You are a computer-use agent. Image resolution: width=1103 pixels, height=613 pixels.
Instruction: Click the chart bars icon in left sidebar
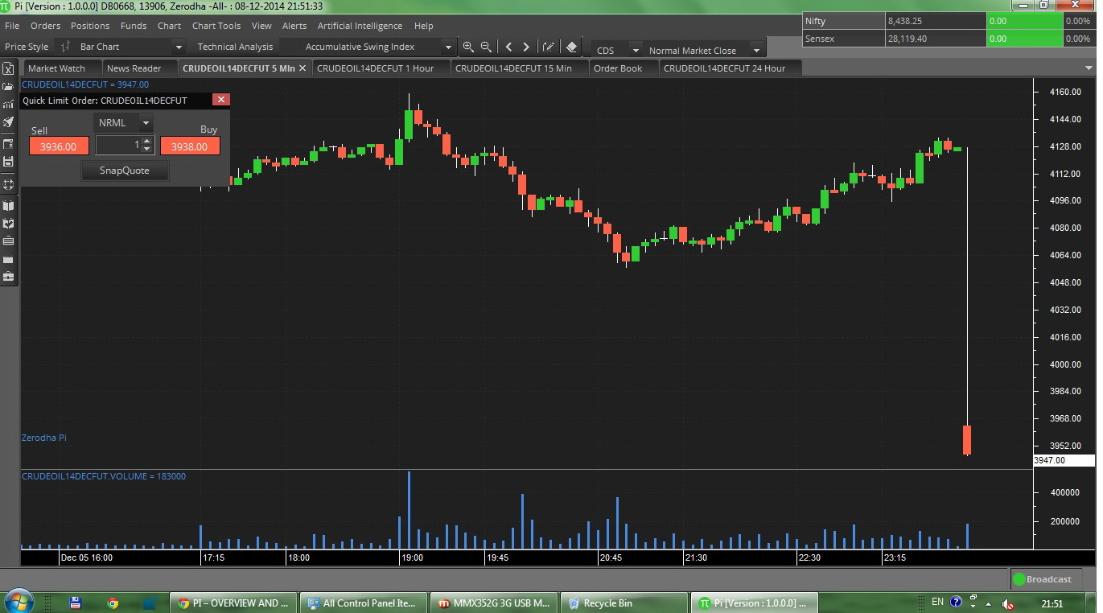(x=8, y=105)
